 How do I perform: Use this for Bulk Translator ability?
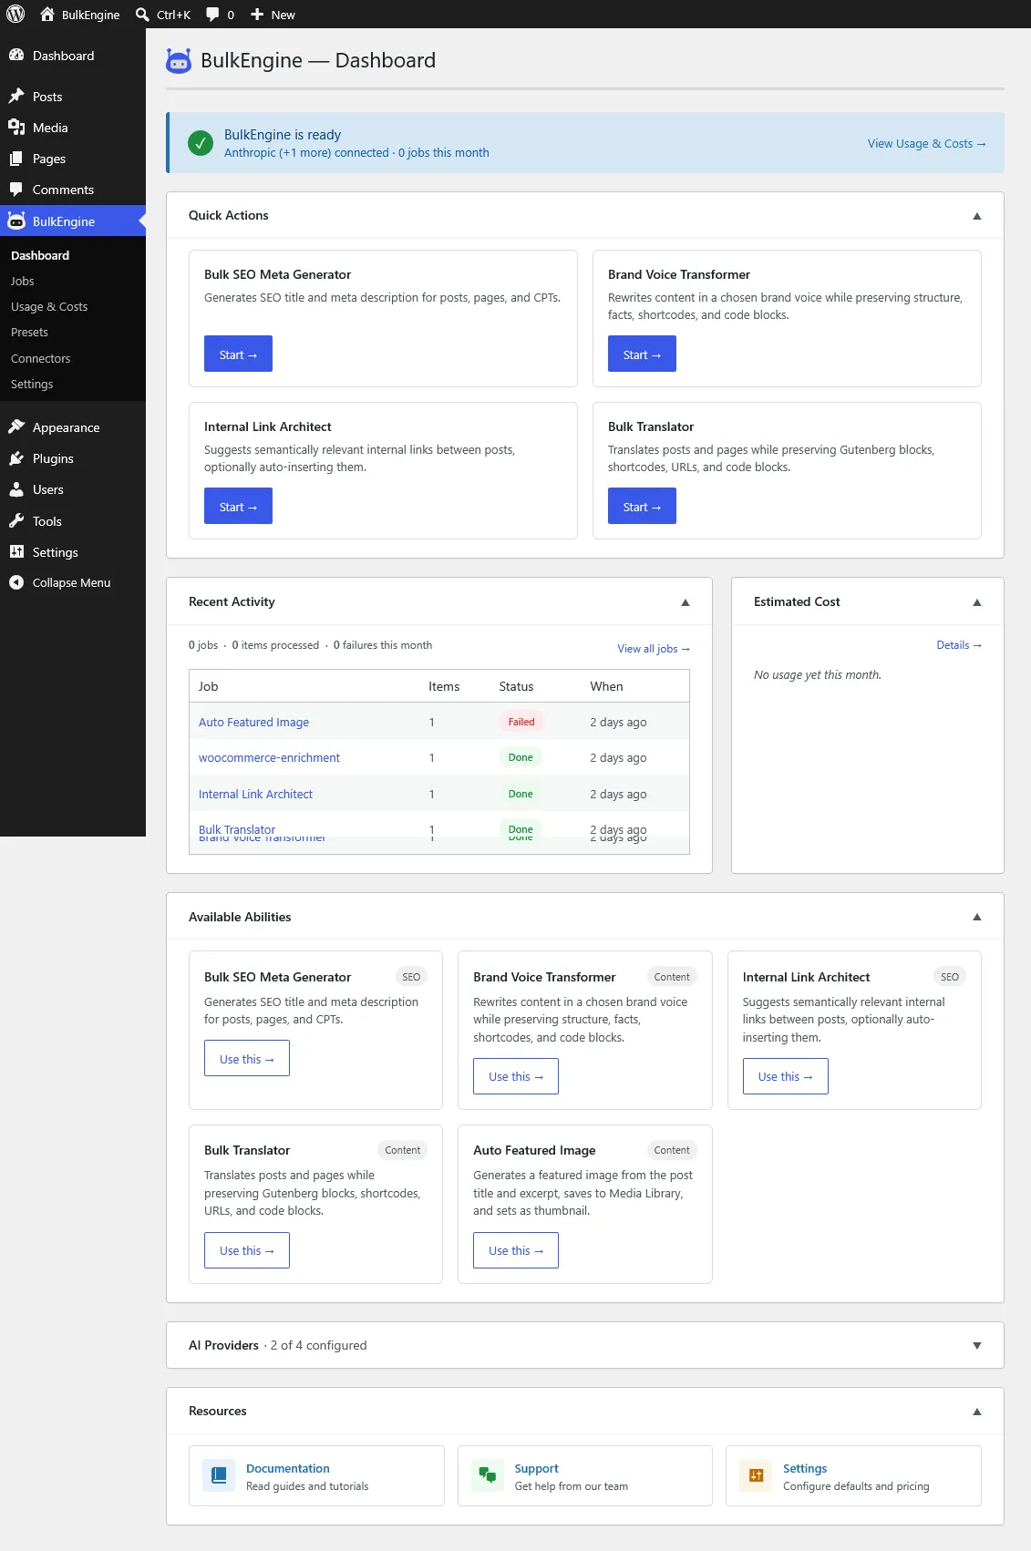click(x=247, y=1250)
